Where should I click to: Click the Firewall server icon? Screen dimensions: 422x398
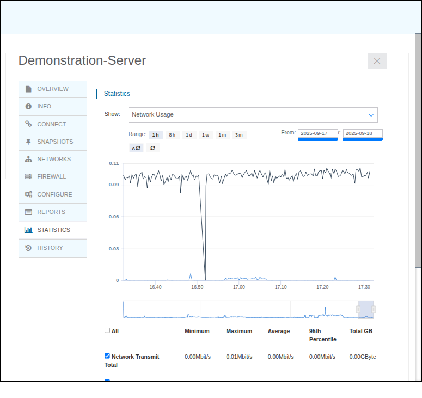(28, 177)
